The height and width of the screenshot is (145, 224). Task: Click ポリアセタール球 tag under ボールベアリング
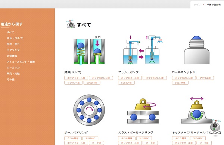pyautogui.click(x=76, y=143)
